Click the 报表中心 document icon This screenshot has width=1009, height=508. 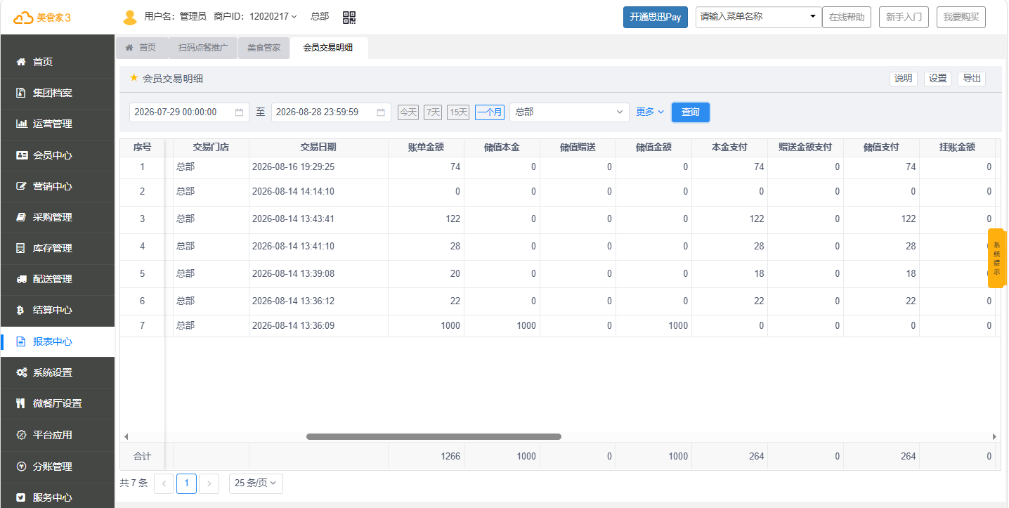pyautogui.click(x=21, y=341)
